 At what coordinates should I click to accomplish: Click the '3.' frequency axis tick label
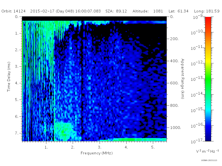[x=100, y=147]
